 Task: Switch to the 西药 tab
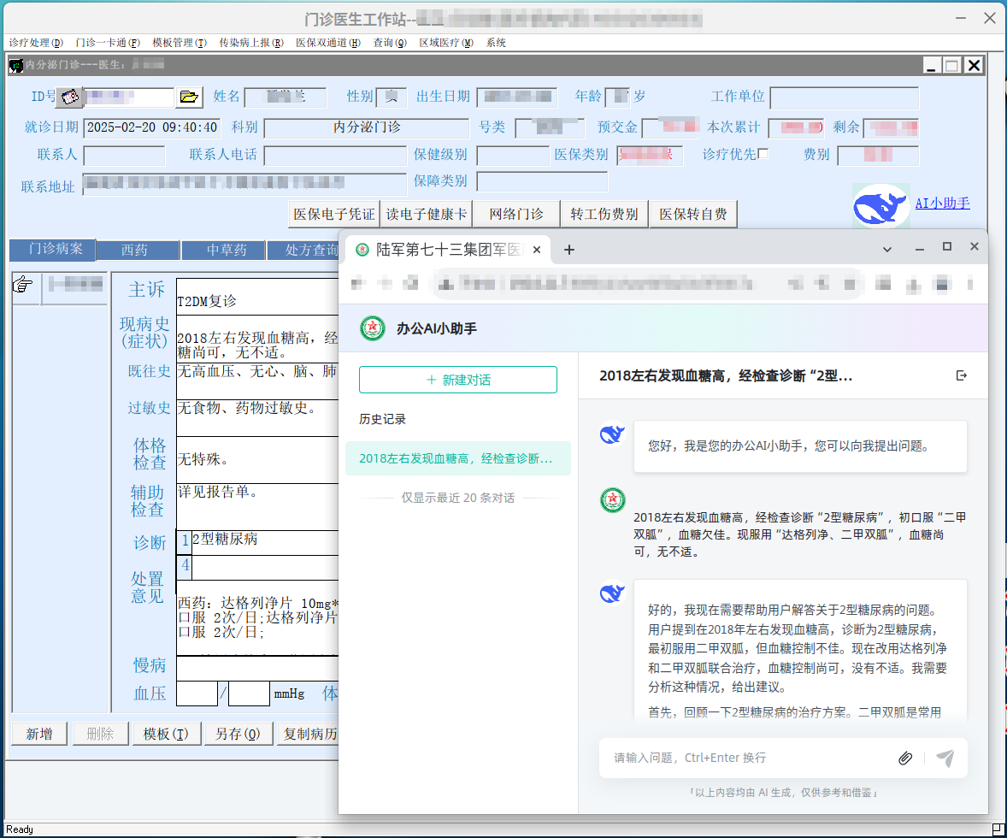pyautogui.click(x=138, y=250)
